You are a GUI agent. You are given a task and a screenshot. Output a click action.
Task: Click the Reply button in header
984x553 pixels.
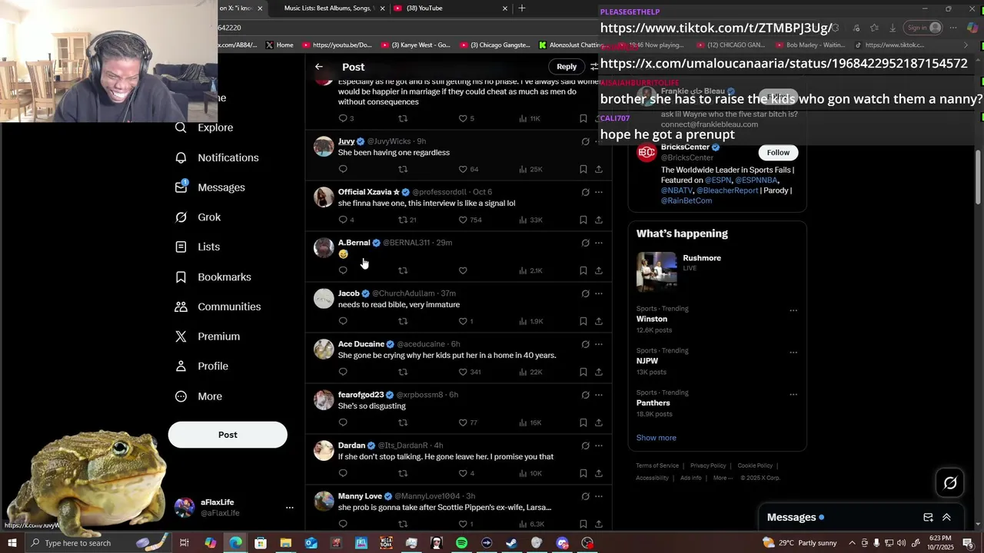[567, 67]
